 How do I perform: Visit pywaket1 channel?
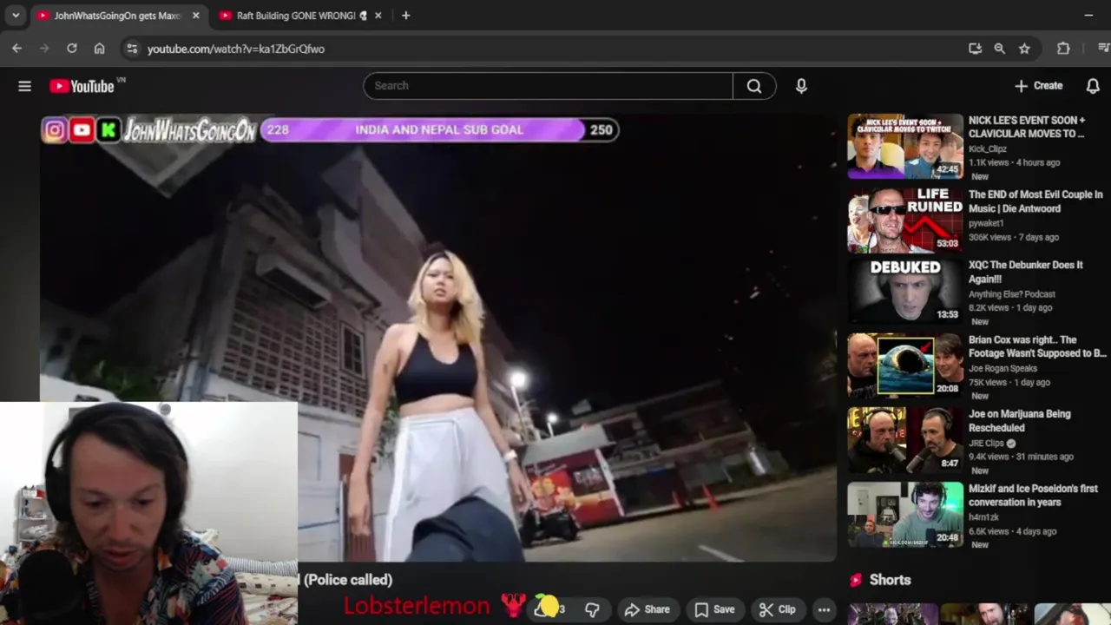pos(986,224)
